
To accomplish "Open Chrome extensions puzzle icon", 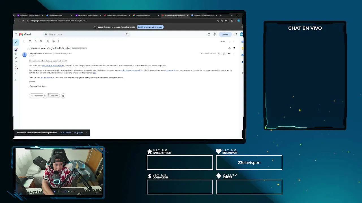I will pyautogui.click(x=232, y=21).
